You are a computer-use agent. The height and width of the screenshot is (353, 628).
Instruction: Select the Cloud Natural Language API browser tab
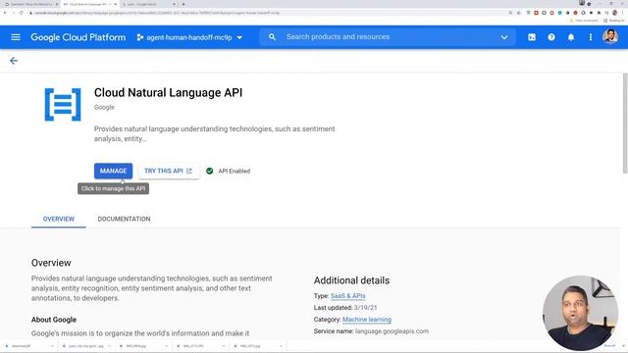(x=89, y=4)
